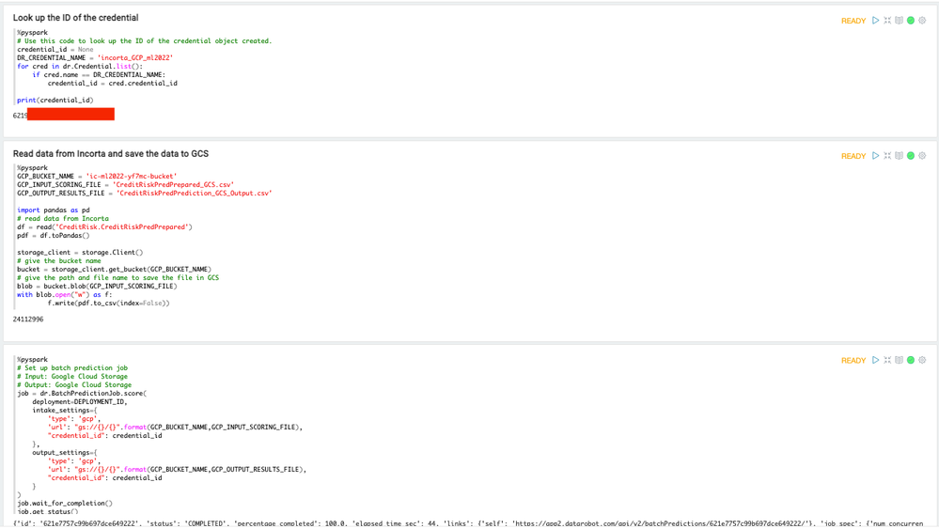
Task: Run the credential ID lookup paragraph
Action: coord(875,20)
